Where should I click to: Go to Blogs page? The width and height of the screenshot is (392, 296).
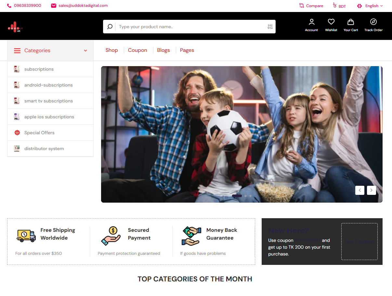[x=163, y=50]
